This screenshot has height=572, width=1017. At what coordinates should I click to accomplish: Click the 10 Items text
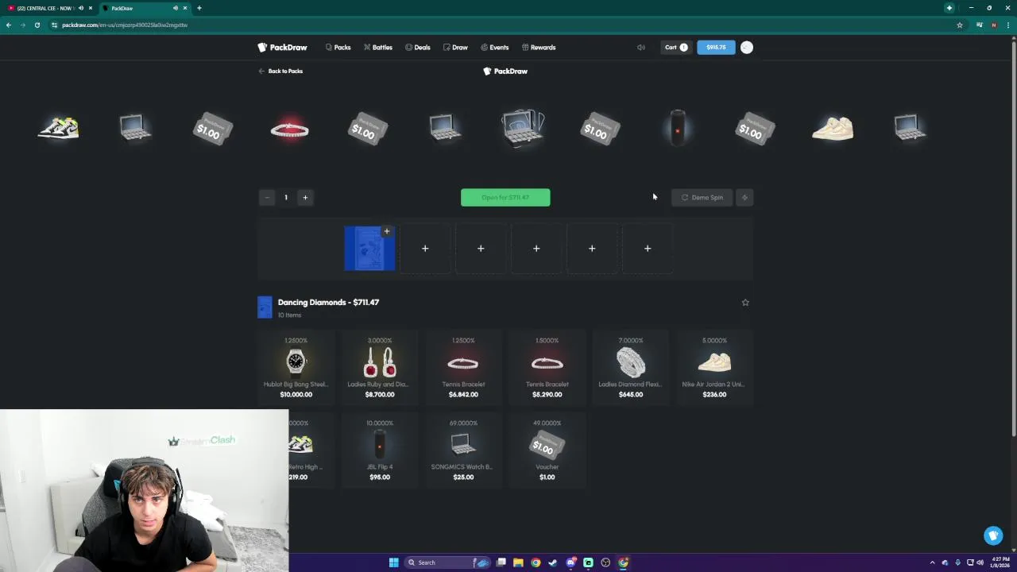click(289, 315)
